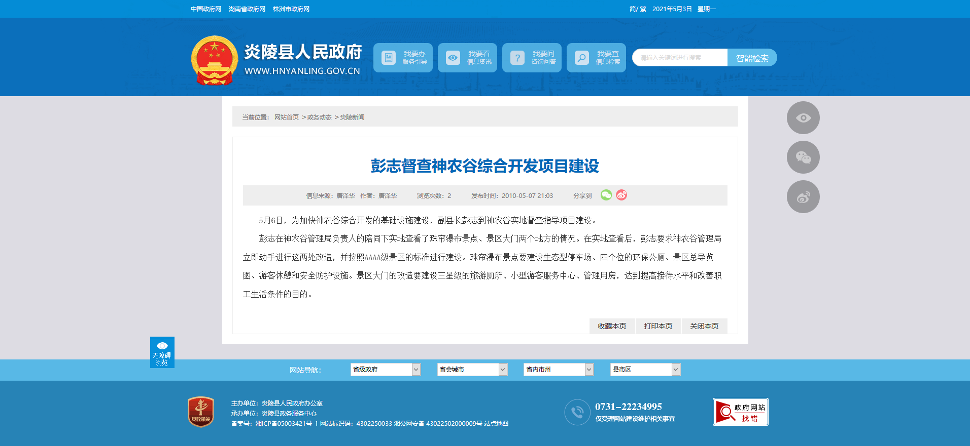Click the gray eye circle on right sidebar
Viewport: 970px width, 446px height.
tap(803, 118)
